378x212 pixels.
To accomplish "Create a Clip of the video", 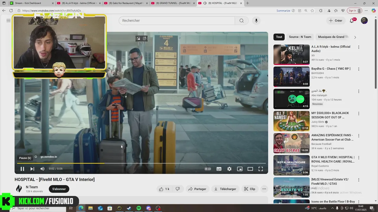I will click(250, 189).
